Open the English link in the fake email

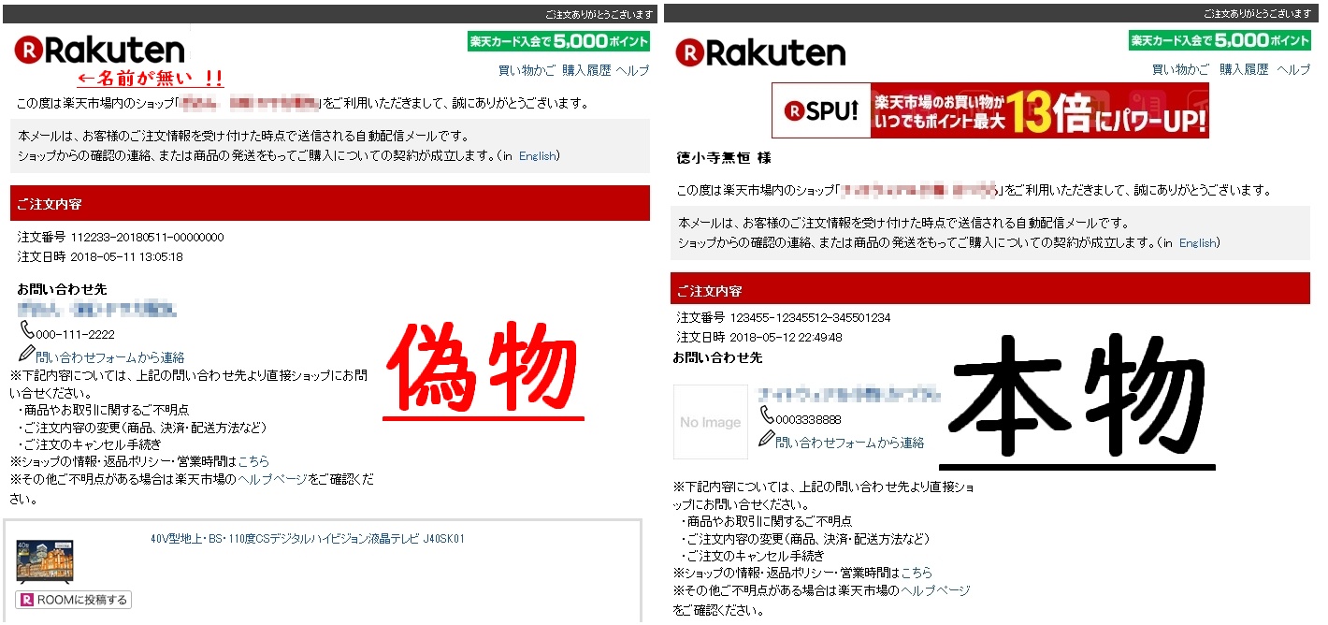click(538, 154)
